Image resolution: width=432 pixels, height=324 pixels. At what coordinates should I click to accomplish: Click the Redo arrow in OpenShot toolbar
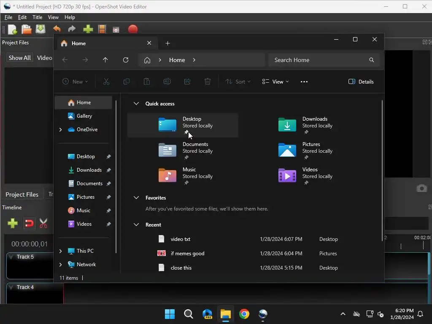tap(72, 29)
